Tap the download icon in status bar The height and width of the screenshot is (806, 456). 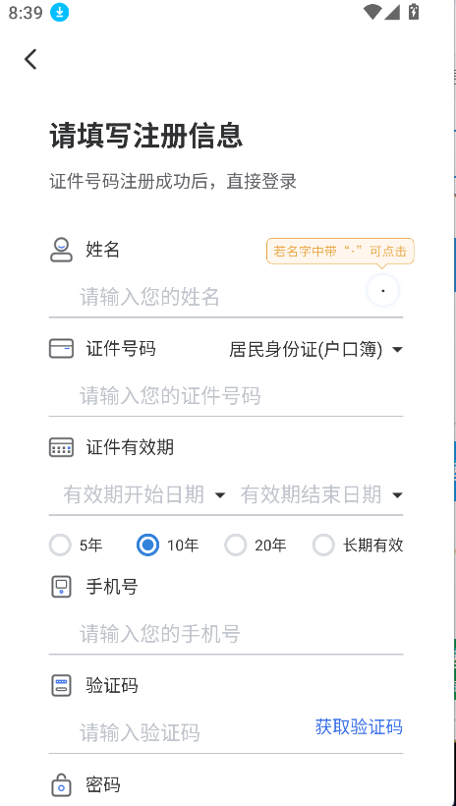pos(60,13)
